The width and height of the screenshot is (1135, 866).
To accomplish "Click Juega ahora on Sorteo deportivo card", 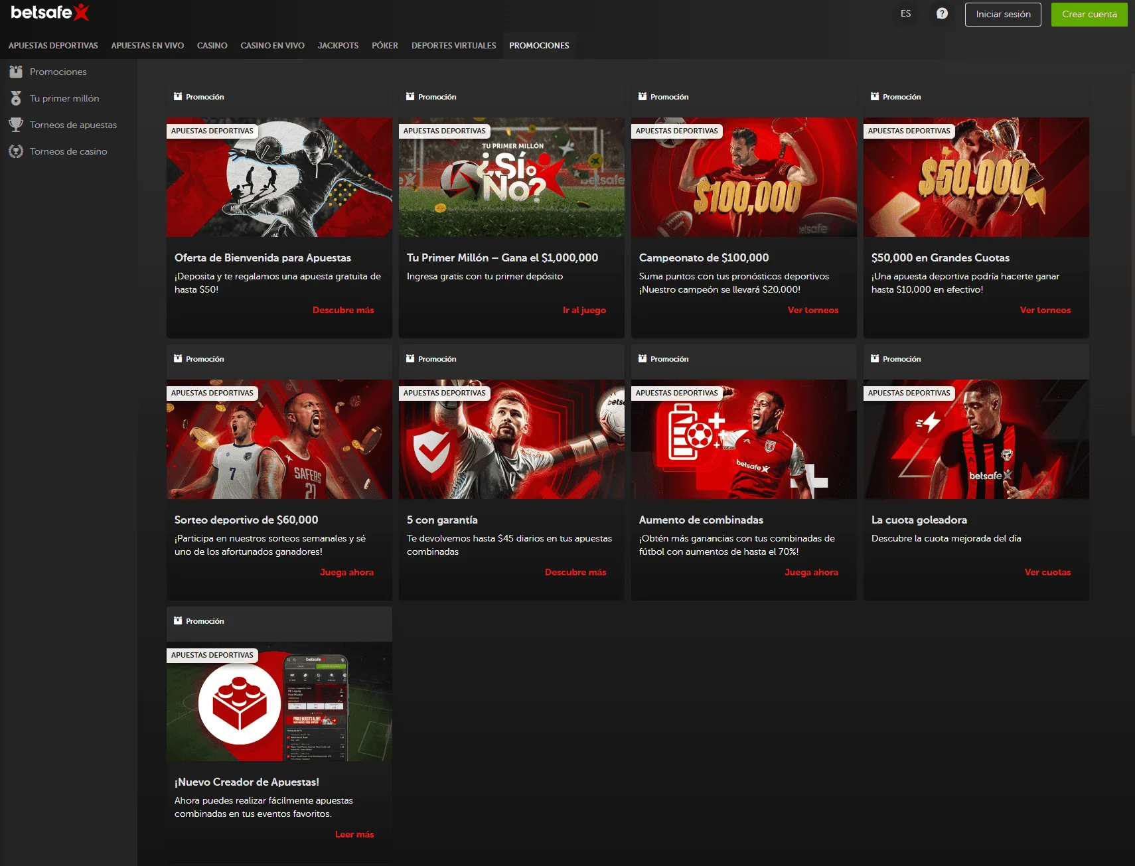I will [x=346, y=572].
